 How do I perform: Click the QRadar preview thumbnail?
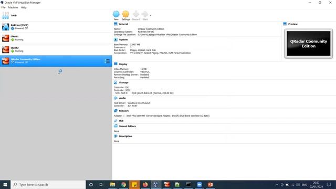[309, 44]
